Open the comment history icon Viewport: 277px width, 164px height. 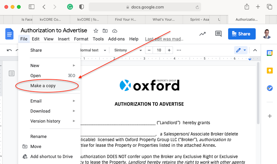tap(218, 34)
